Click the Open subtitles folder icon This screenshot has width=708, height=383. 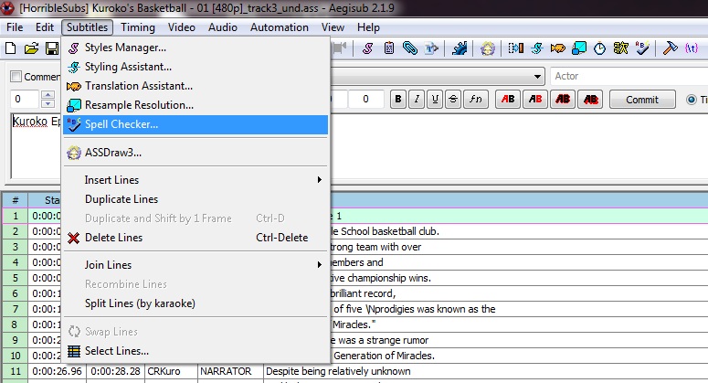(31, 48)
